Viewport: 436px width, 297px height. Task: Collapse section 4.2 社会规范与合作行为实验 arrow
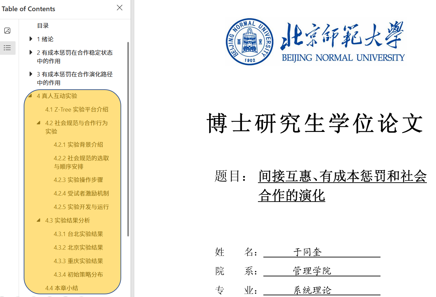coord(39,123)
